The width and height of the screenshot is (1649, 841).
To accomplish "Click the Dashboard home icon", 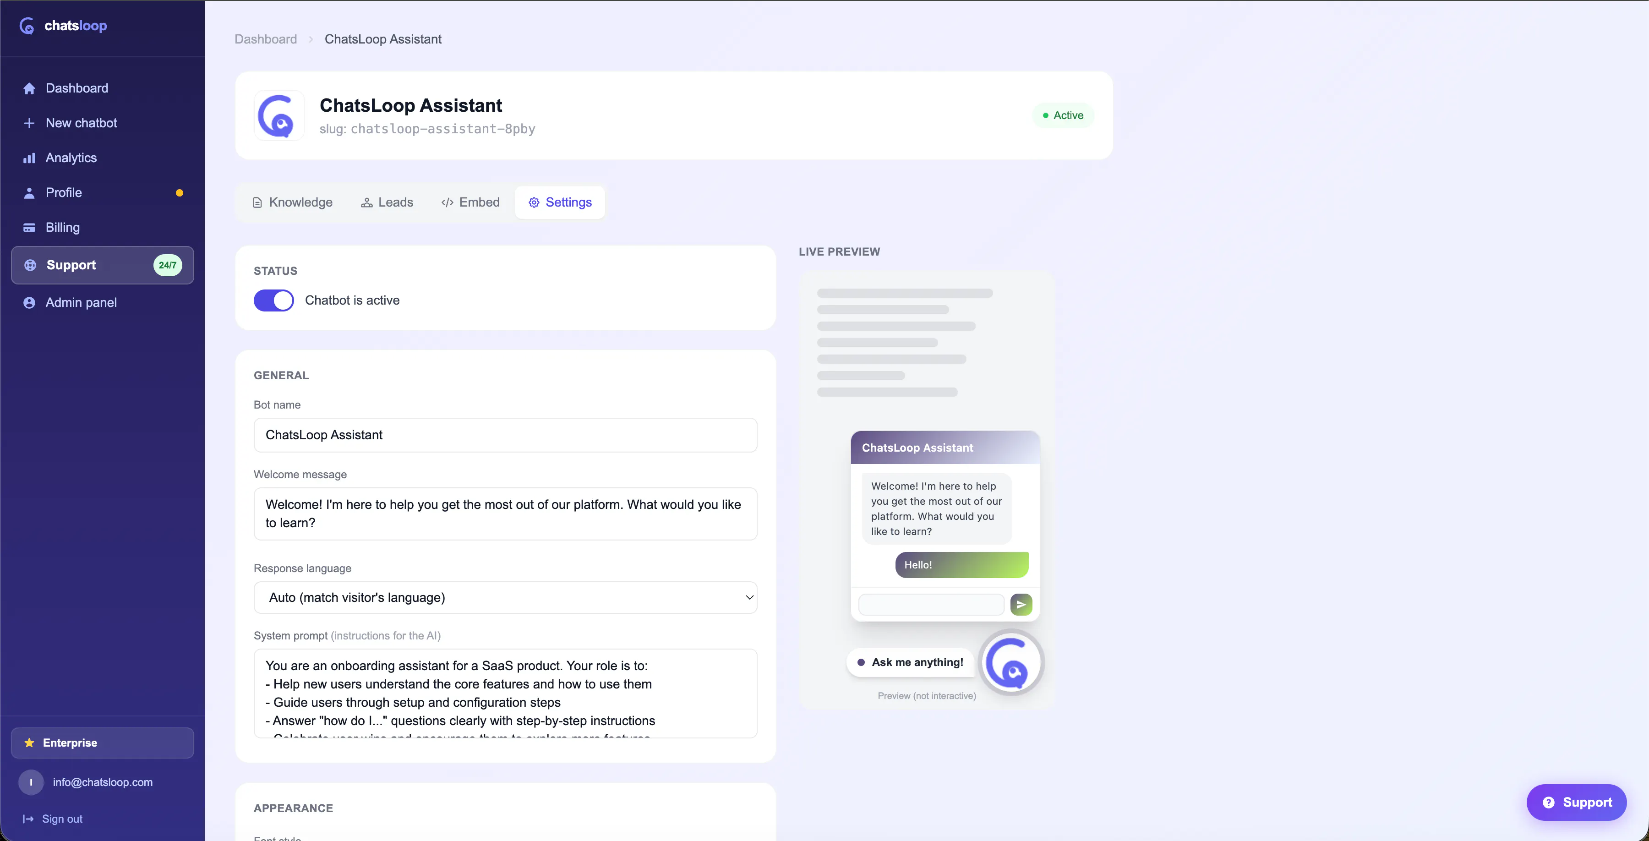I will tap(29, 88).
